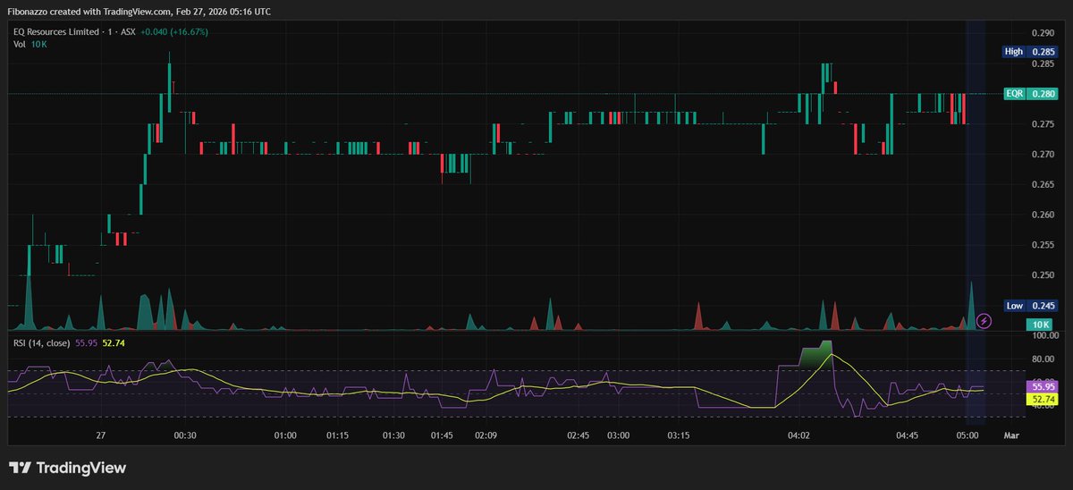Screen dimensions: 1073x490
Task: Click the 0.255 price axis value
Action: (x=1043, y=245)
